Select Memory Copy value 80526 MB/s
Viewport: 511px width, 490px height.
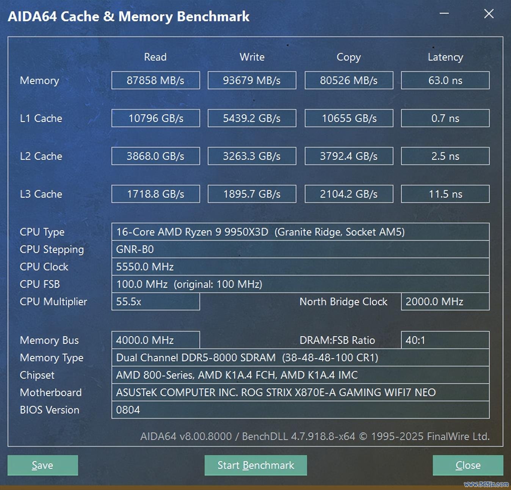tap(349, 80)
